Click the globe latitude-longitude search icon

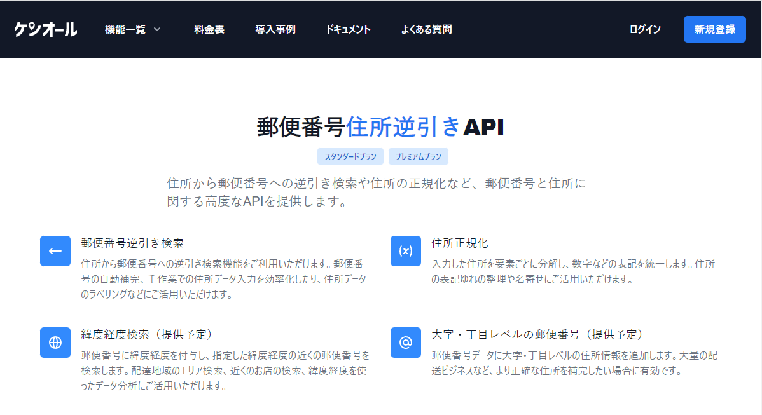(55, 343)
